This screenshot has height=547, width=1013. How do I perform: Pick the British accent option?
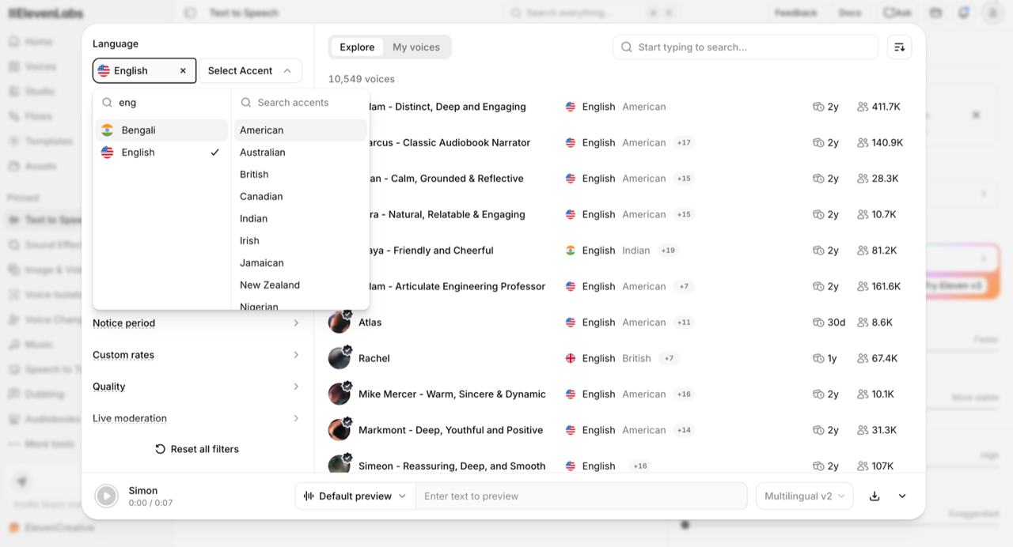[x=301, y=174]
